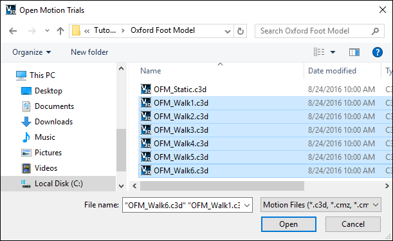Select Local Disk (C:) drive

59,184
